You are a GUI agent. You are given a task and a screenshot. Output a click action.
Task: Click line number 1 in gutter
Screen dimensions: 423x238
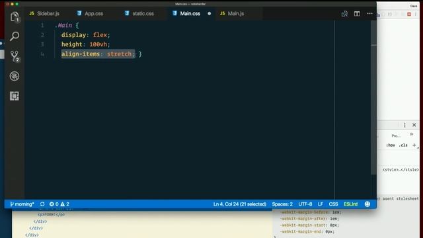(x=42, y=25)
